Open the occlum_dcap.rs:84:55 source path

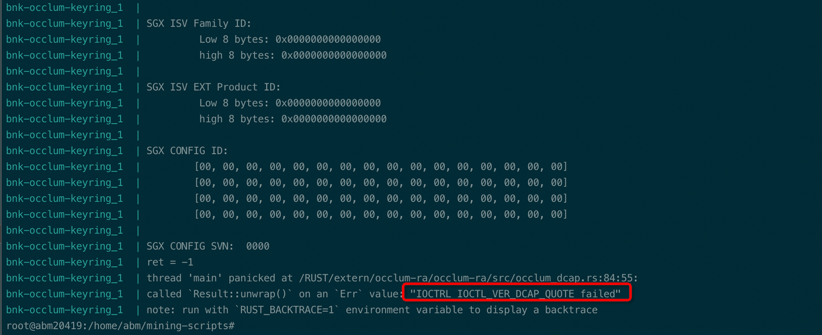[x=469, y=278]
